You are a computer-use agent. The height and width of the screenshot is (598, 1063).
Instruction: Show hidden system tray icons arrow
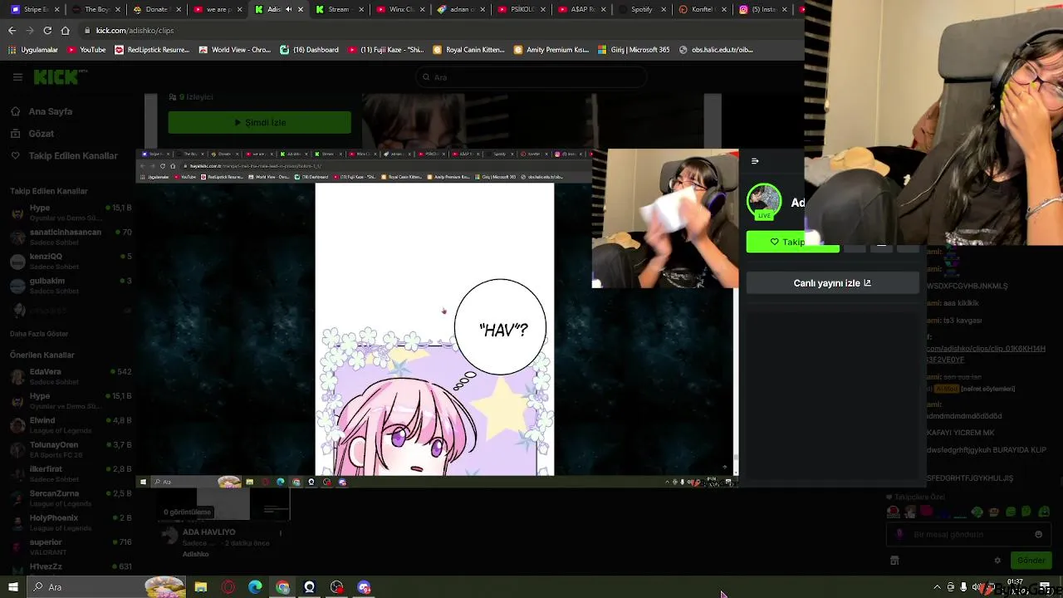coord(938,587)
